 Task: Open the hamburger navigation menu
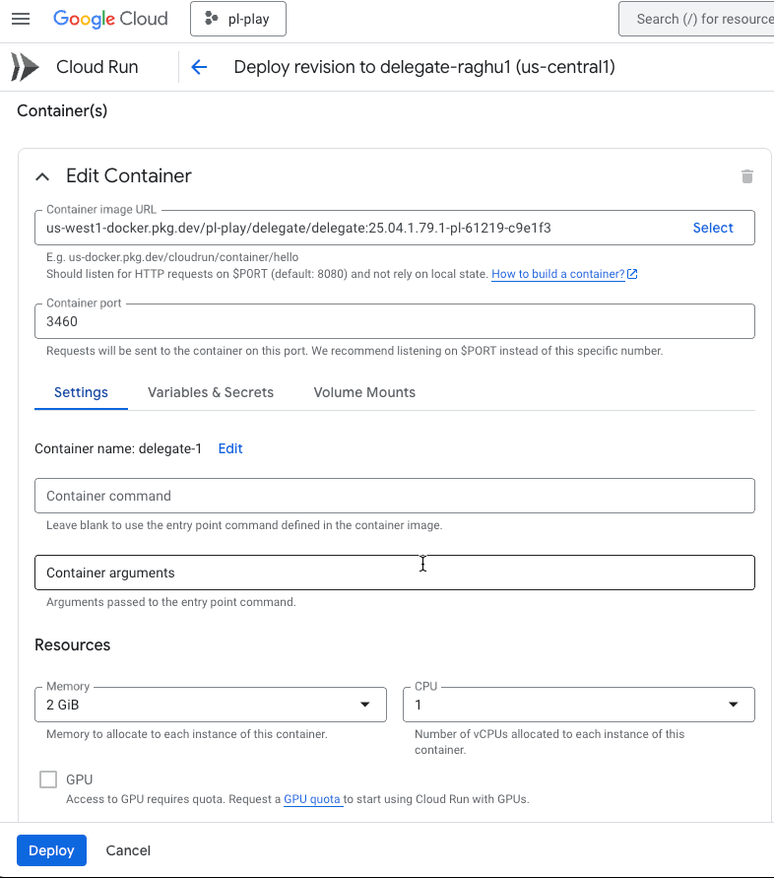[21, 19]
